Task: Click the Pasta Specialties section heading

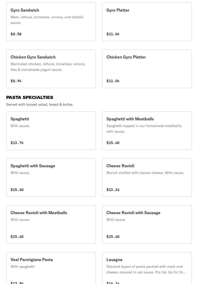Action: 30,97
